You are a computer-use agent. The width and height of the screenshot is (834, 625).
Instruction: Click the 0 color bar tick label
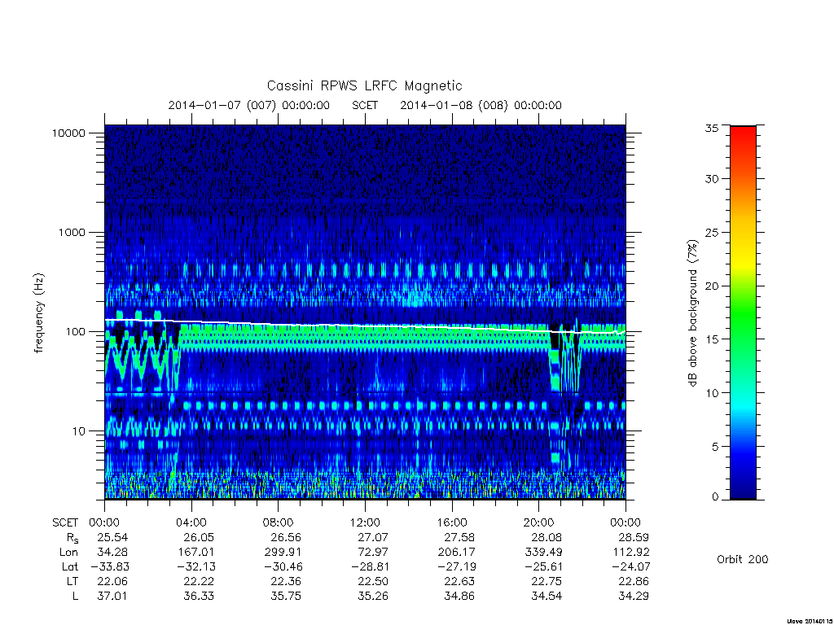715,497
